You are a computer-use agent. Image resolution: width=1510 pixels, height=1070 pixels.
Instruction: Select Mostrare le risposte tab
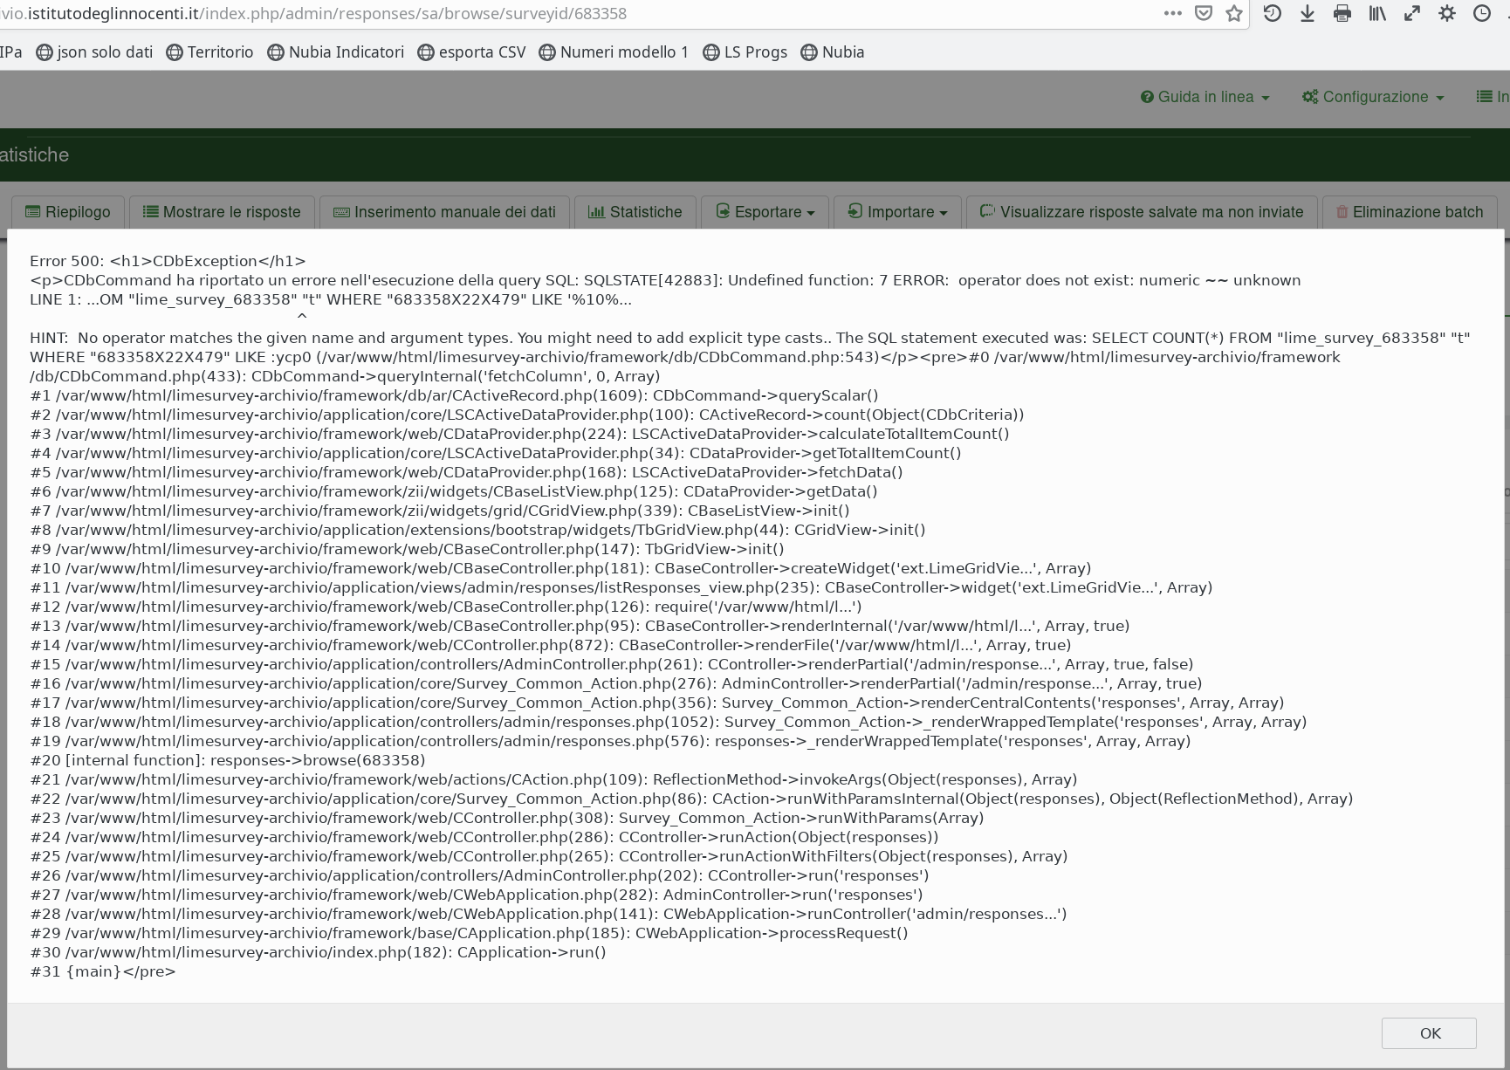click(222, 212)
